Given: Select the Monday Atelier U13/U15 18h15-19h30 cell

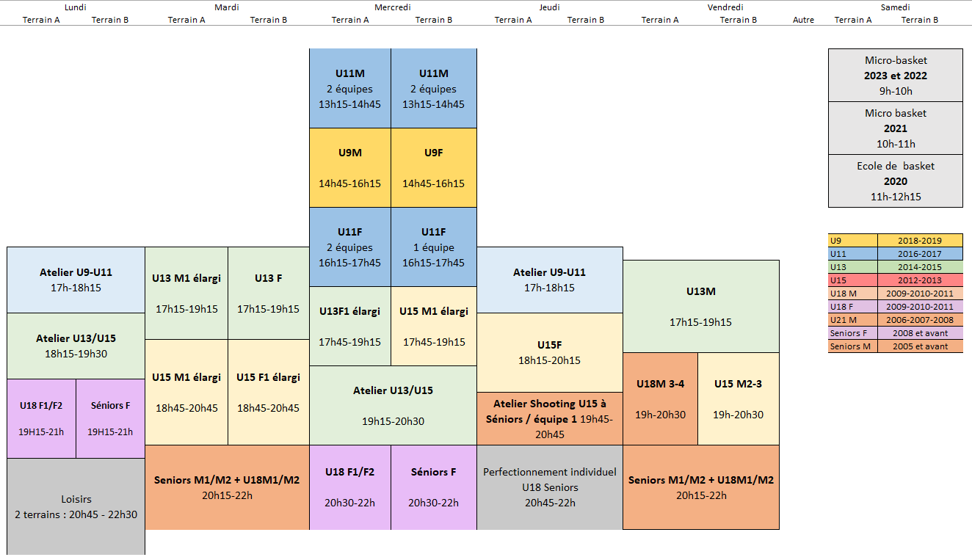Looking at the screenshot, I should (x=76, y=346).
